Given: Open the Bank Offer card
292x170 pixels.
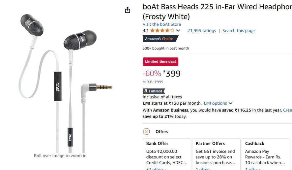Looking at the screenshot, I should coord(167,153).
